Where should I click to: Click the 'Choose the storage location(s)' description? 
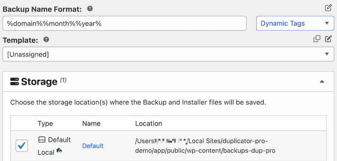coord(138,102)
